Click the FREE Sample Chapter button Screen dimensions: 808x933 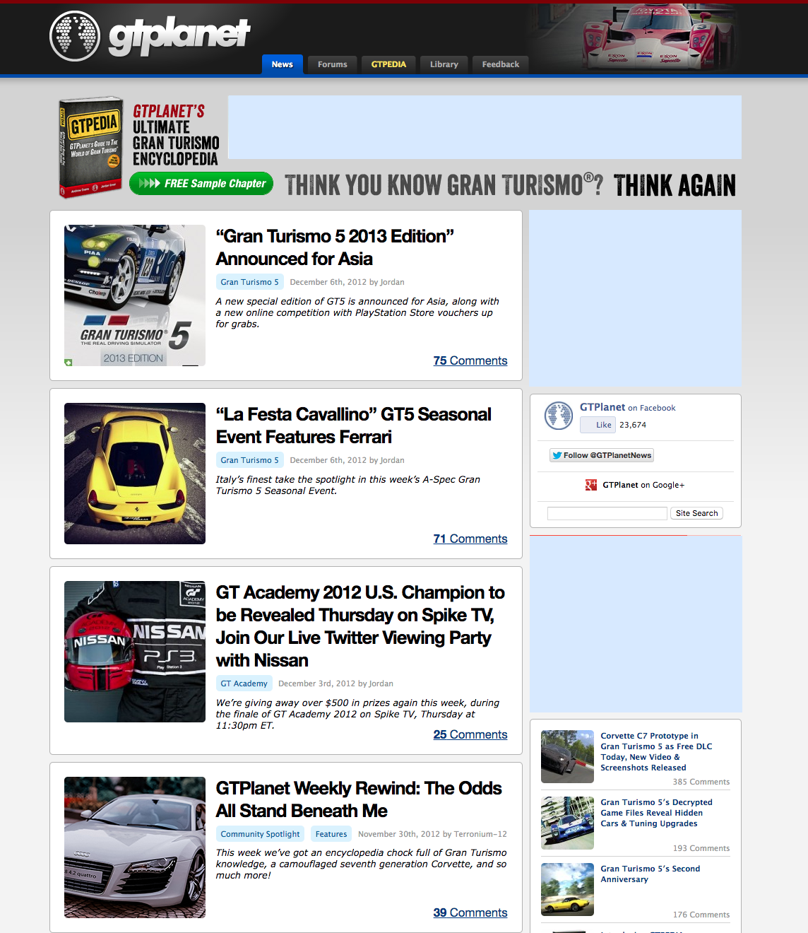pos(201,184)
